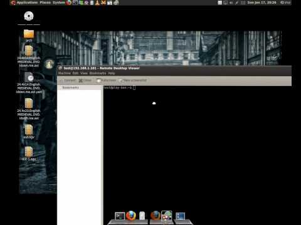Click the blue window icon in bottom dock
The image size is (301, 225).
point(180,216)
